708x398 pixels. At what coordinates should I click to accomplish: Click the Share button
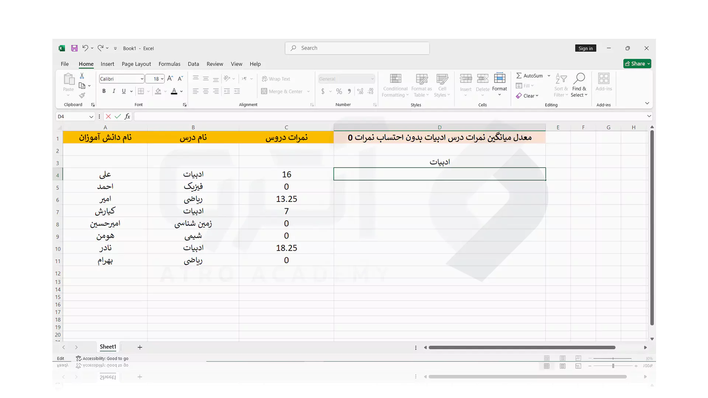pos(637,64)
